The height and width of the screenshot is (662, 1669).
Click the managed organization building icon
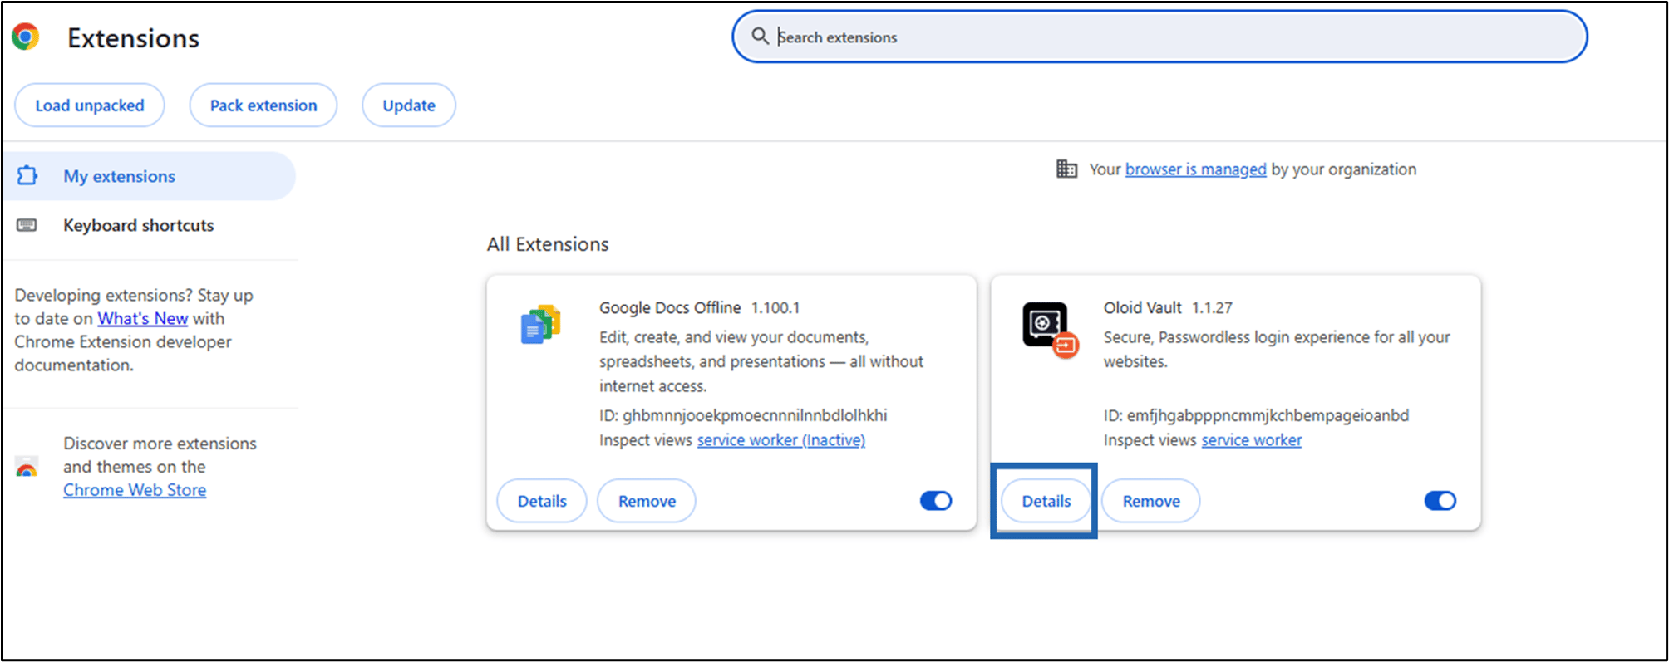coord(1066,169)
